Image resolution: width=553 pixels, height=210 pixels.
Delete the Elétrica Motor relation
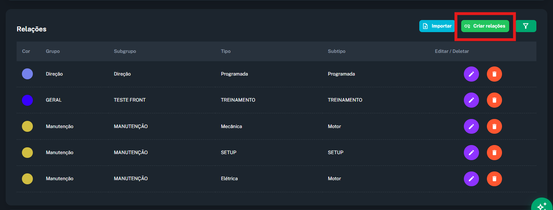[x=494, y=179]
